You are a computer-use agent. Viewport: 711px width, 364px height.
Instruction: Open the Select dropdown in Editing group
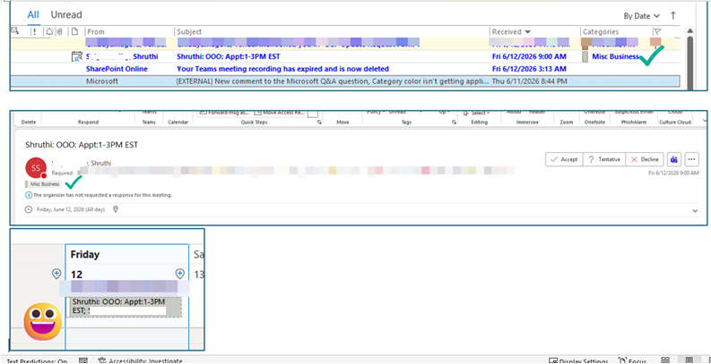pyautogui.click(x=475, y=113)
